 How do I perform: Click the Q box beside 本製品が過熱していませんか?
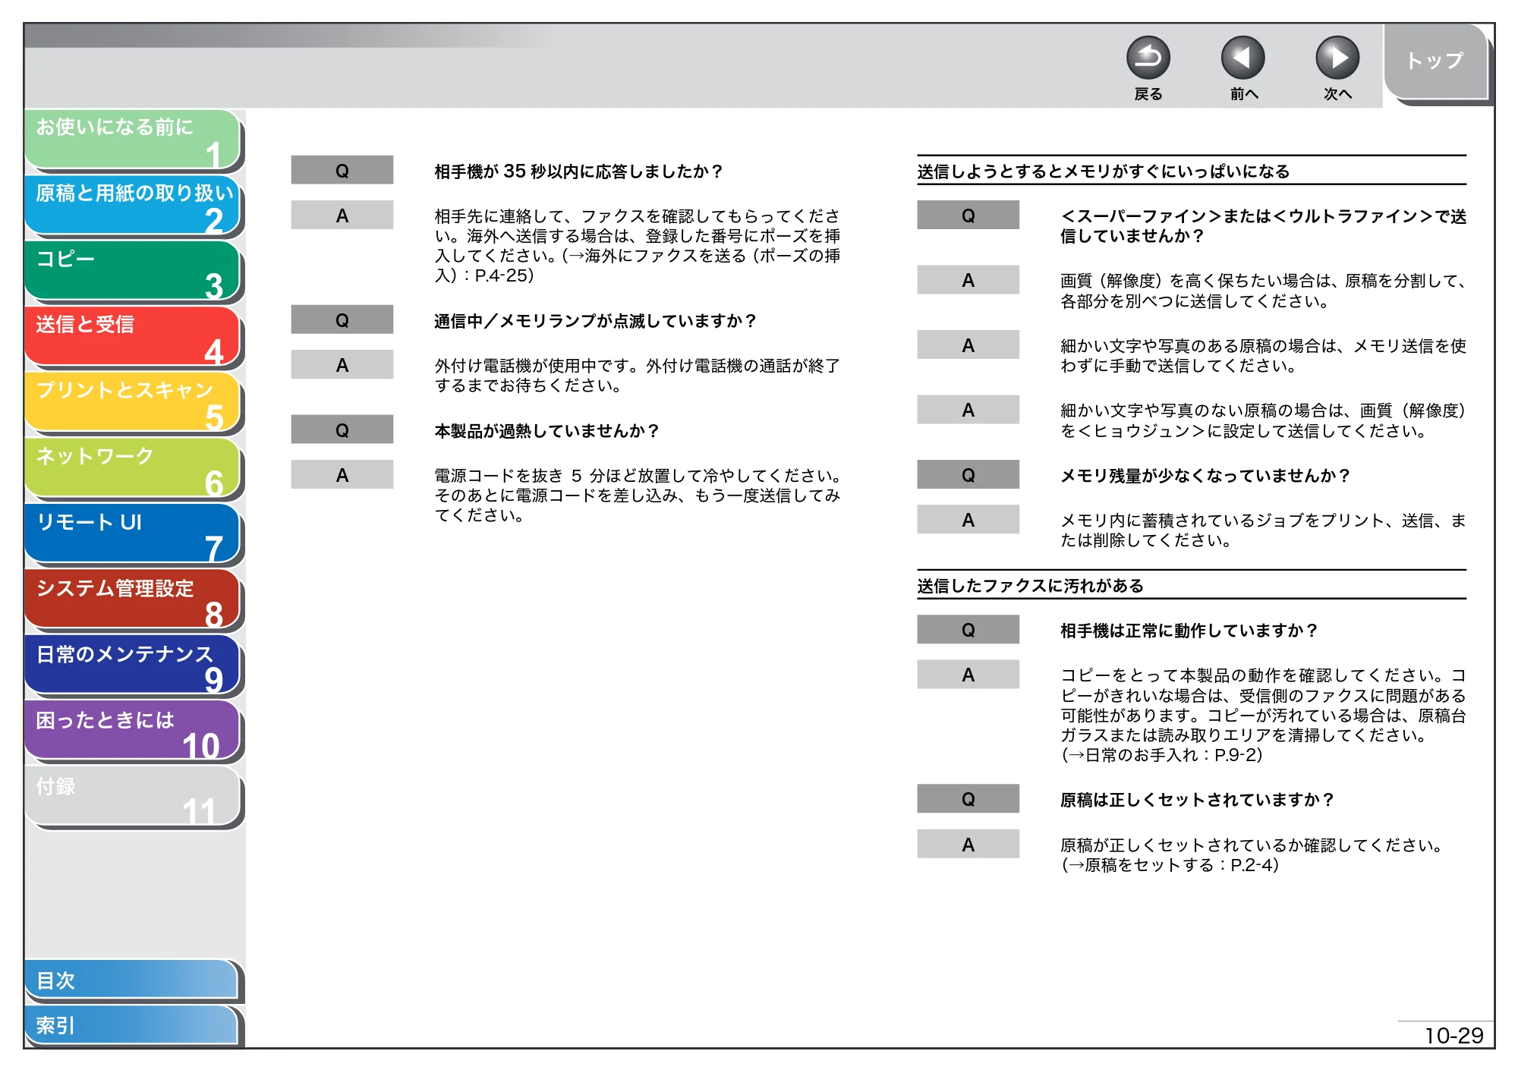[342, 430]
